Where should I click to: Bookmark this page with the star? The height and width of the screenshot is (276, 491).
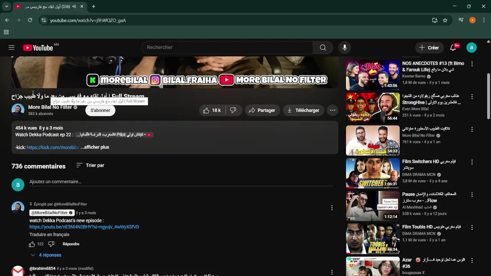[445, 20]
